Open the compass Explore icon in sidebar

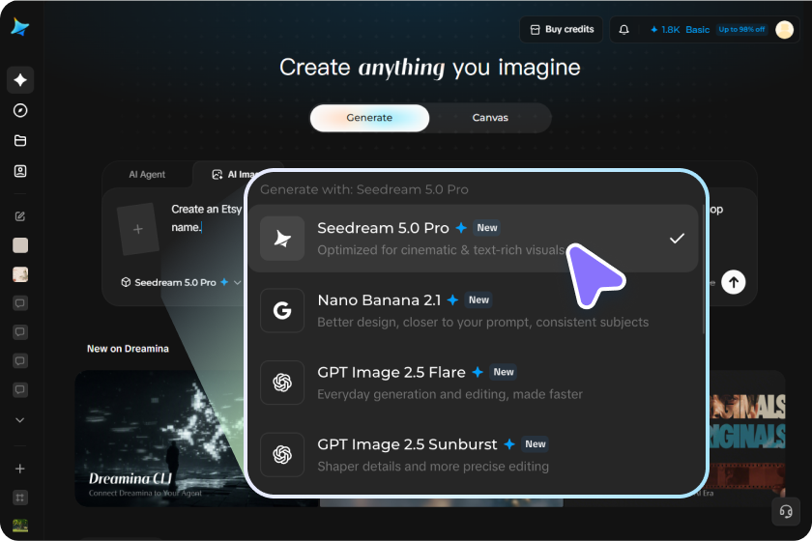pos(20,110)
